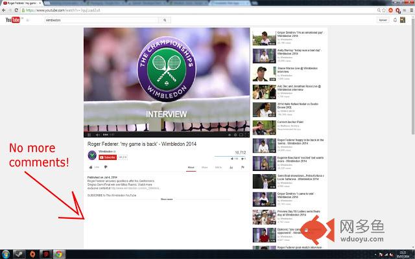Dislike the video with thumbs down

coord(106,167)
